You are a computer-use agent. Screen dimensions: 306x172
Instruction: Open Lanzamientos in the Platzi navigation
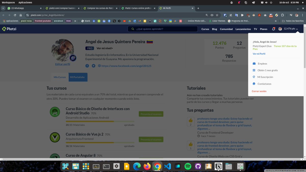[243, 29]
